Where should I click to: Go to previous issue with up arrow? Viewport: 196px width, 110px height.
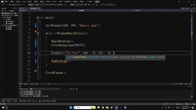click(42, 84)
